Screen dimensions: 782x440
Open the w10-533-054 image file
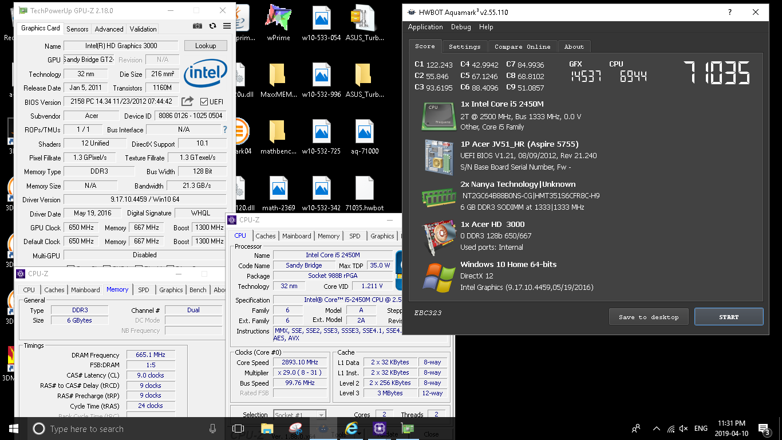(321, 23)
